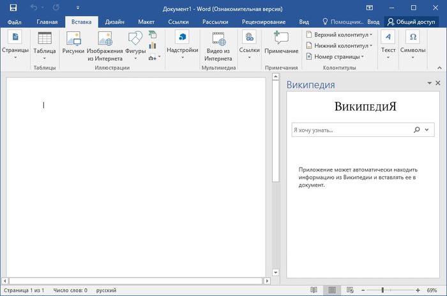The image size is (447, 296).
Task: Click the Save icon in the title bar
Action: click(12, 8)
